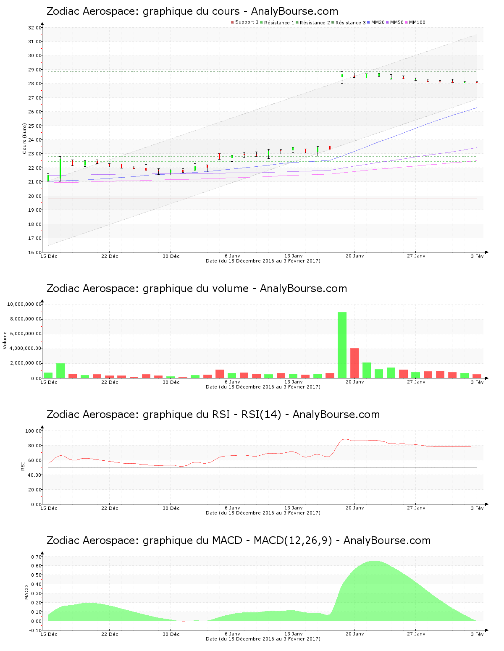Select the 'Résistance 3' legend label
The image size is (504, 651).
(350, 23)
